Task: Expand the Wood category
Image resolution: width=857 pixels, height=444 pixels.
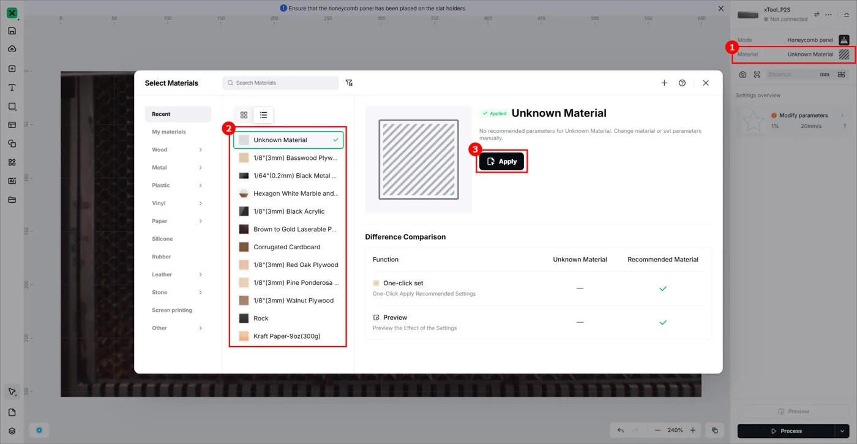Action: click(x=201, y=149)
